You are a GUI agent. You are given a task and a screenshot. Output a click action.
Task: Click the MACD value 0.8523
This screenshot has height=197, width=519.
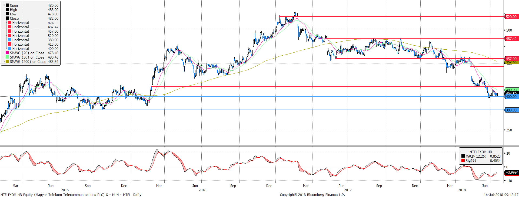495,156
